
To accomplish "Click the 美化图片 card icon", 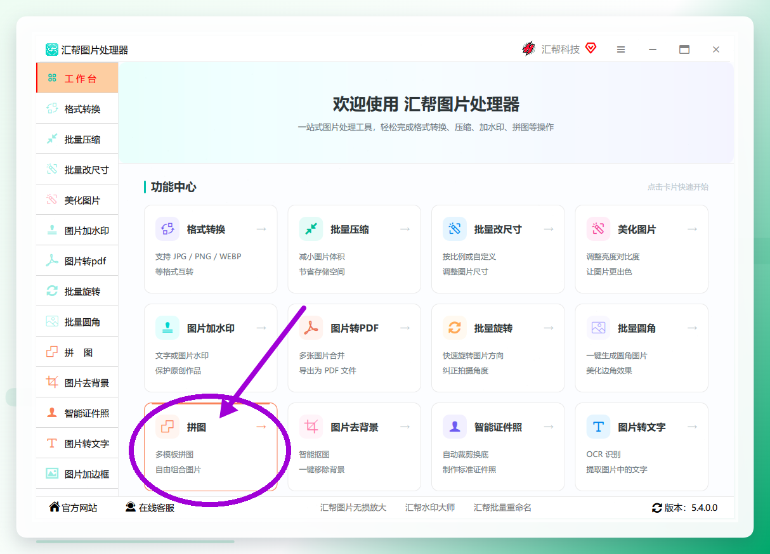I will 598,229.
